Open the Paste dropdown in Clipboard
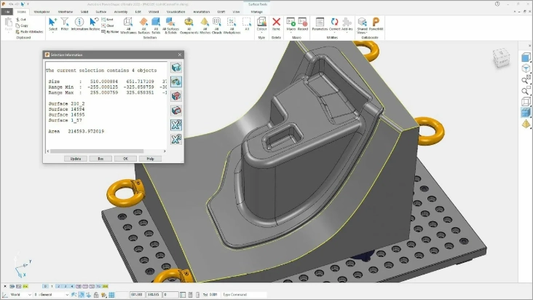The width and height of the screenshot is (533, 300). click(9, 32)
